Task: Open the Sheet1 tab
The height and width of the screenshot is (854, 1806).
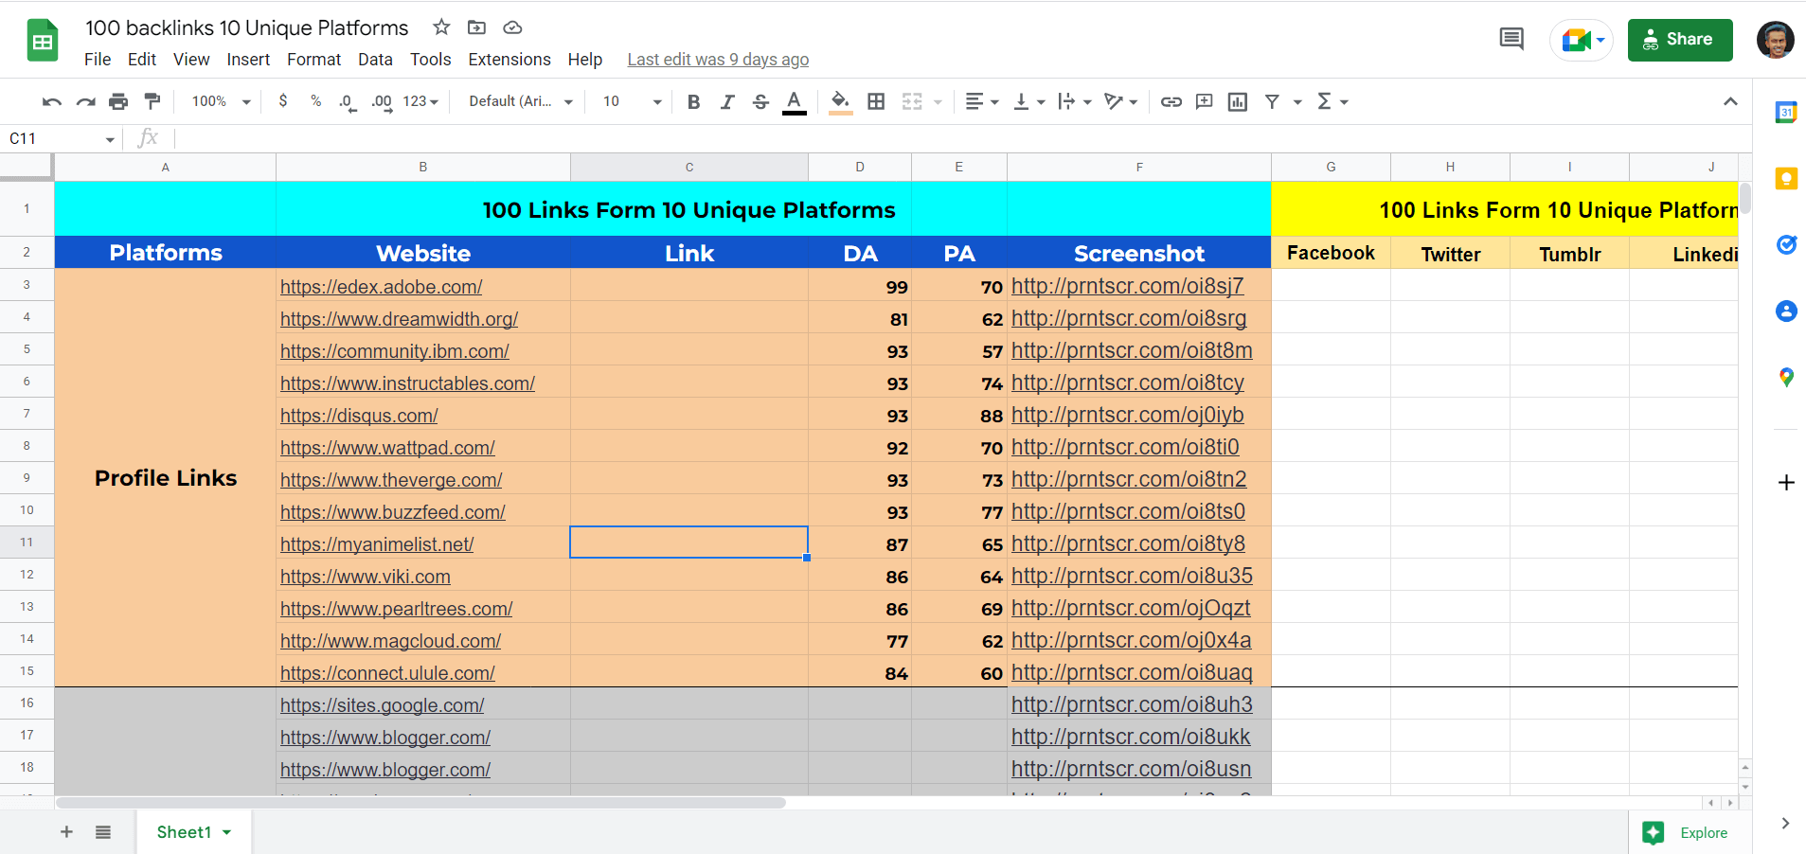Action: click(x=194, y=832)
